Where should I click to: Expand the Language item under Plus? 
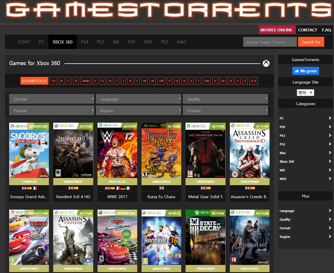pyautogui.click(x=306, y=211)
